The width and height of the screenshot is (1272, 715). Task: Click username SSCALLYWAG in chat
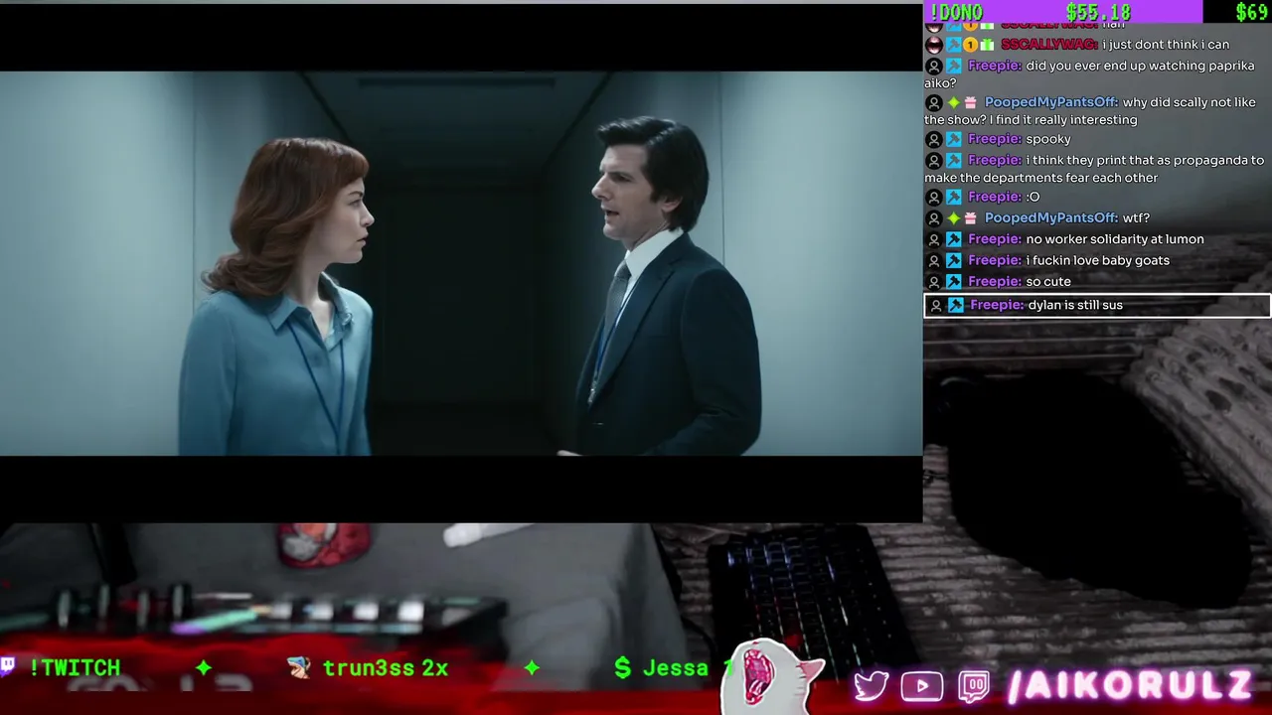pyautogui.click(x=1049, y=45)
